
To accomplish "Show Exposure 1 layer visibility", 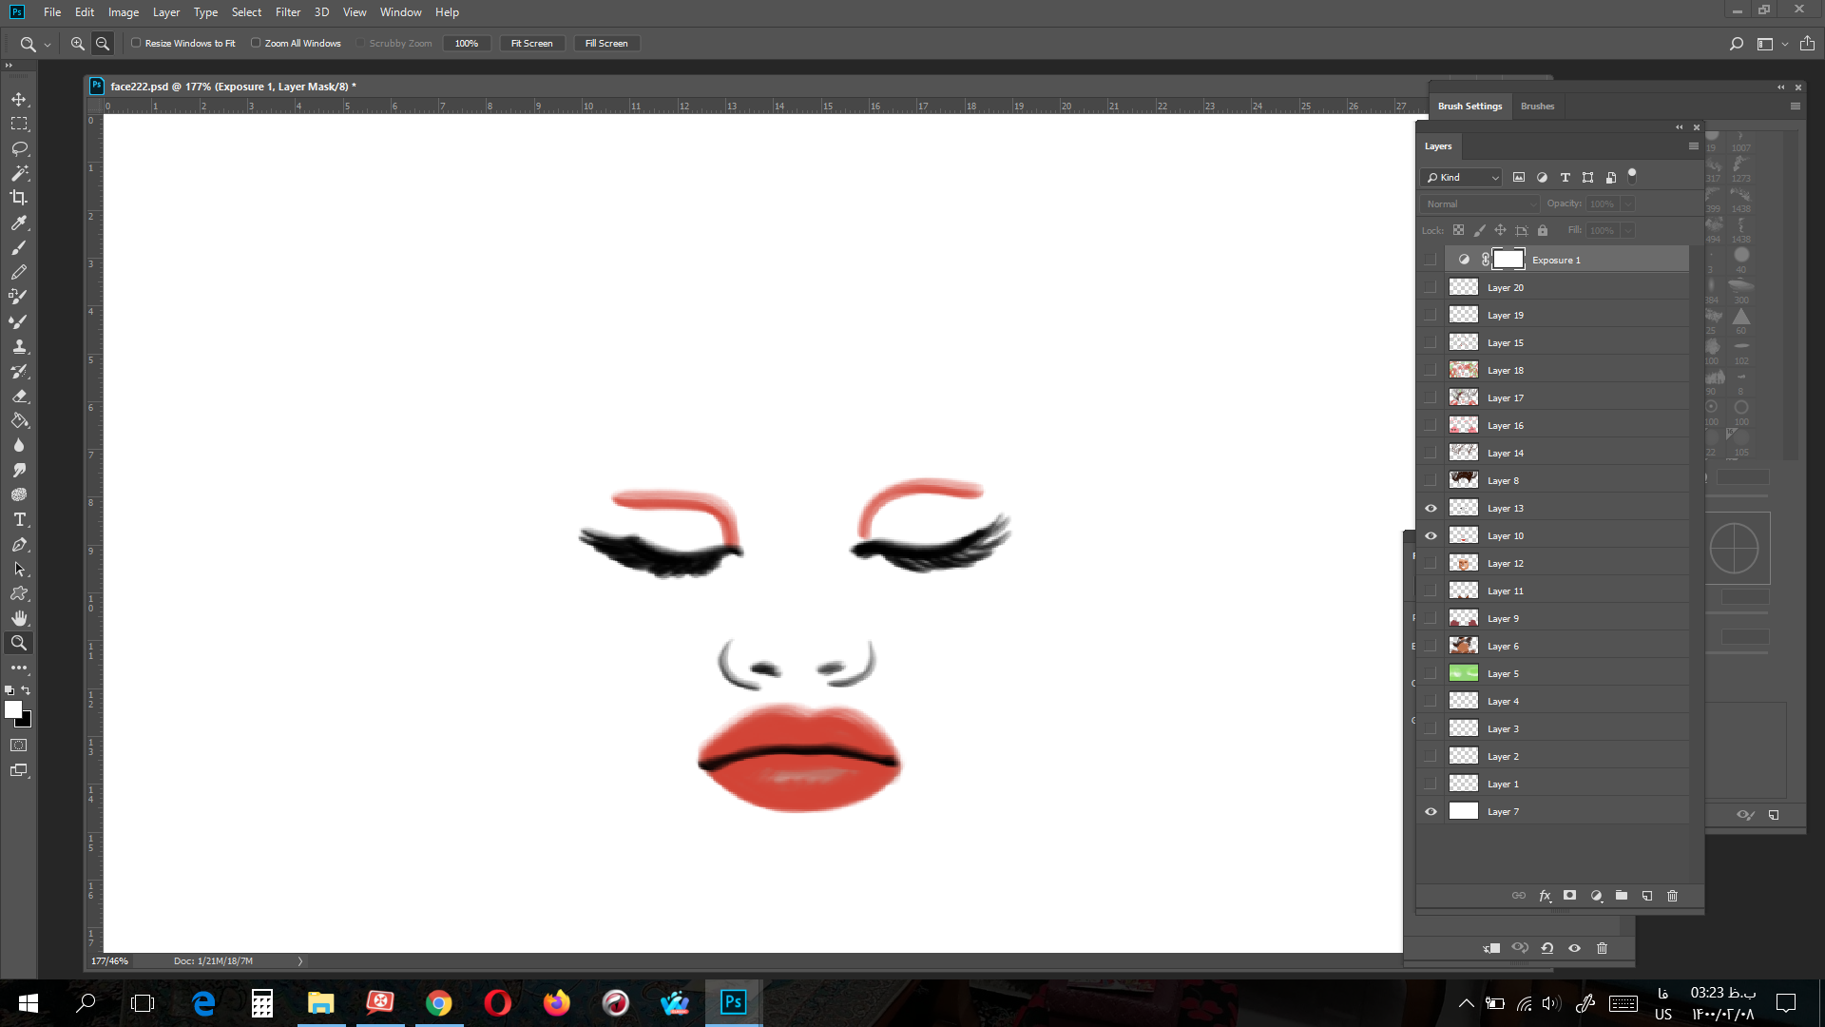I will point(1431,260).
